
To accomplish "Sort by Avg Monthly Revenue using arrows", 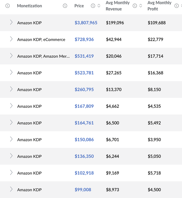I will pos(141,6).
